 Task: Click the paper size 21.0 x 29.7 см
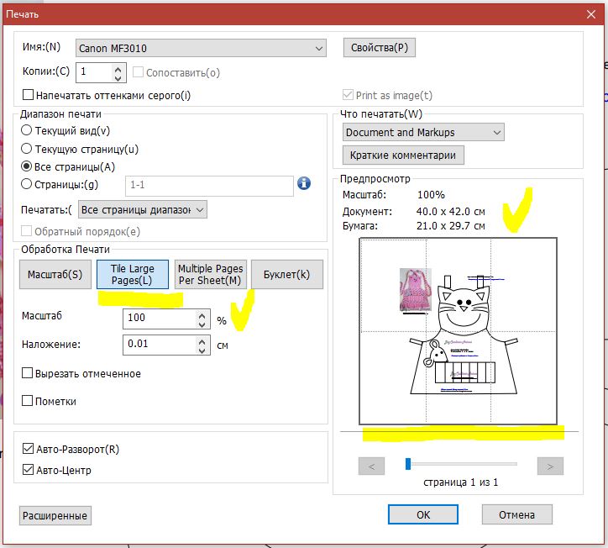pyautogui.click(x=451, y=226)
